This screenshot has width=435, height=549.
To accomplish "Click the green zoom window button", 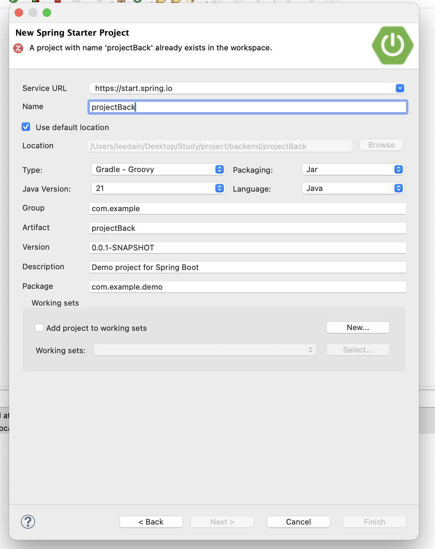I will (x=47, y=13).
